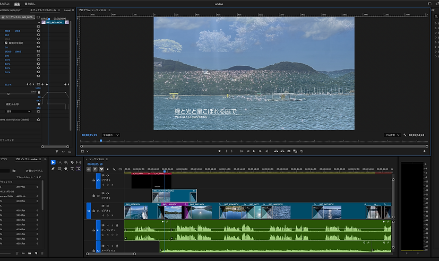Mark In point in program monitor
This screenshot has height=261, width=439.
pyautogui.click(x=226, y=151)
